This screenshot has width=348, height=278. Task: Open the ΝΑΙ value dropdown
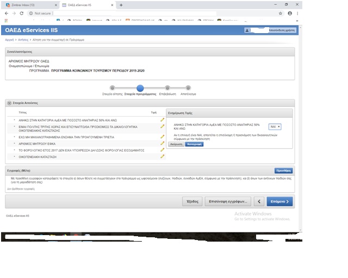pyautogui.click(x=275, y=126)
